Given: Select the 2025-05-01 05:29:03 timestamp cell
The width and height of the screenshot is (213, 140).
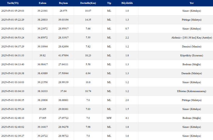Looking at the screenshot, I should tap(13, 11).
